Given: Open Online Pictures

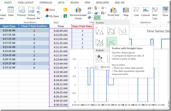Looking at the screenshot, I should pyautogui.click(x=31, y=13).
